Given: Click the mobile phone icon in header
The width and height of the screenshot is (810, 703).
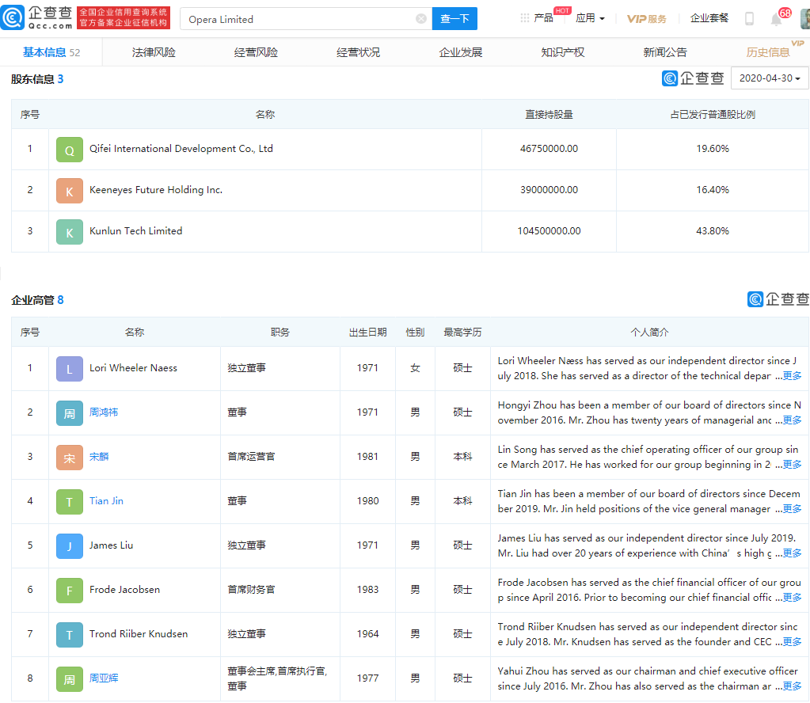Looking at the screenshot, I should tap(749, 19).
